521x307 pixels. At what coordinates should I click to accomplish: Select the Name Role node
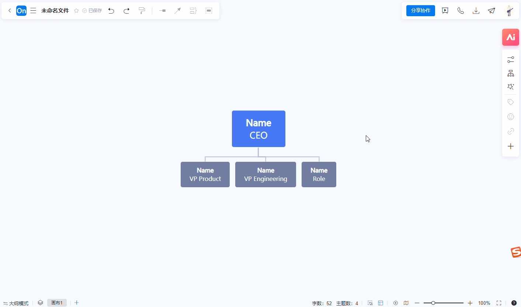point(319,174)
